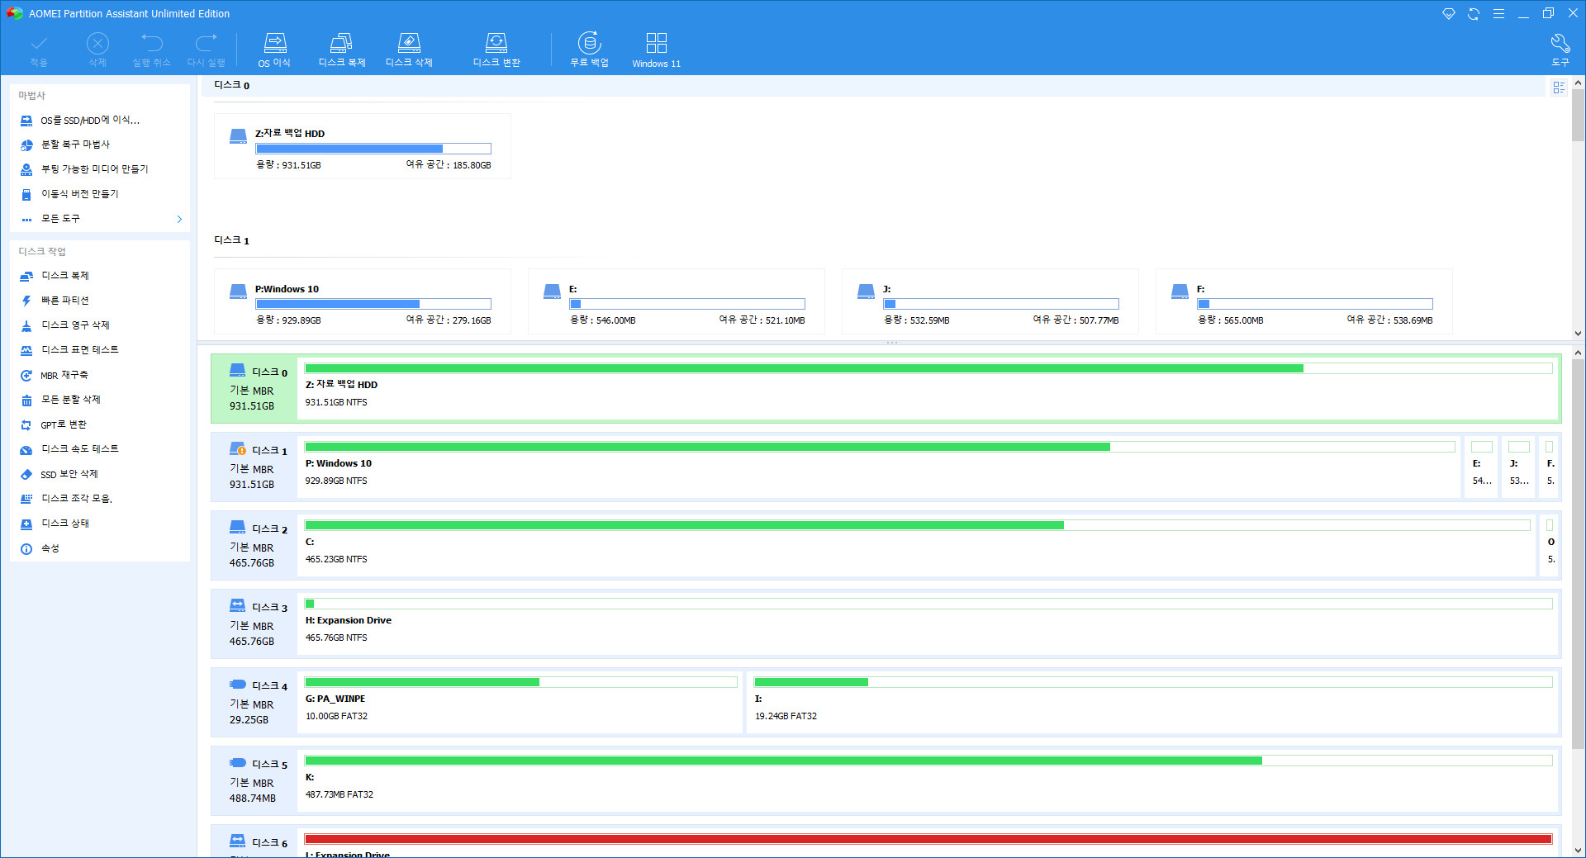
Task: Select K: 487.73MB FAT32 partition
Action: tap(928, 781)
